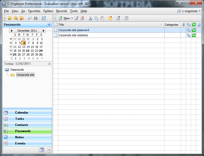Viewport: 204px width, 156px height.
Task: Go to previous month in calendar
Action: [x=11, y=31]
